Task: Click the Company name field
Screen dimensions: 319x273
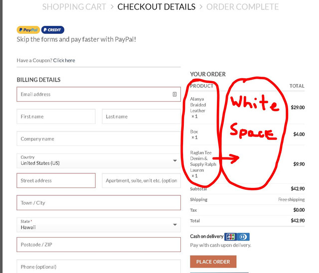Action: pyautogui.click(x=98, y=139)
